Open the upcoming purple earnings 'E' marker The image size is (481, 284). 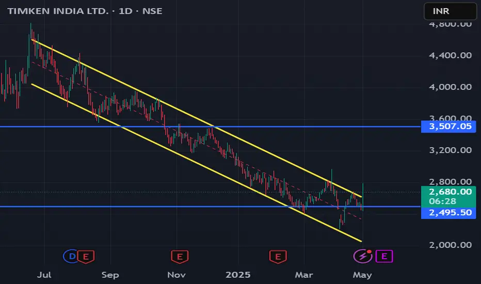384,256
